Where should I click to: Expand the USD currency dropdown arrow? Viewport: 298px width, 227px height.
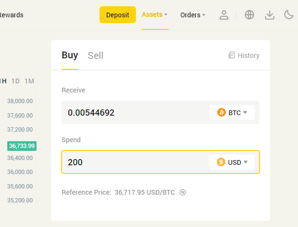246,162
